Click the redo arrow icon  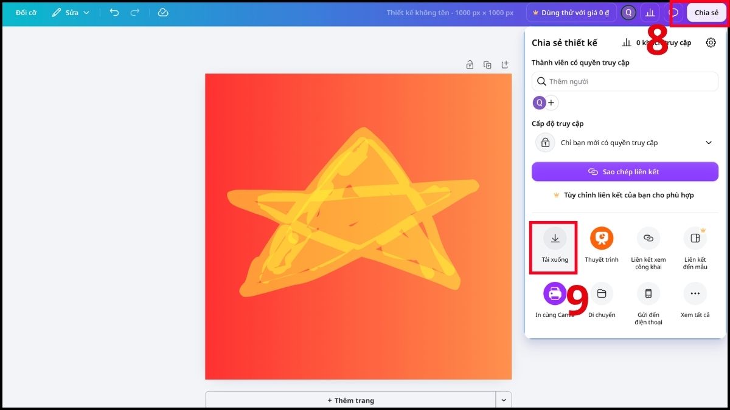135,12
